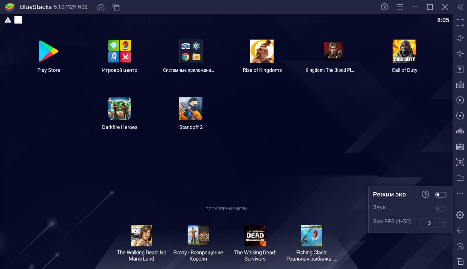Go back using the sidebar arrow

coord(460,230)
